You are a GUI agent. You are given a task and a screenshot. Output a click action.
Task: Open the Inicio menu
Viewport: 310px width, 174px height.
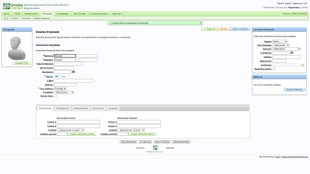pos(7,14)
